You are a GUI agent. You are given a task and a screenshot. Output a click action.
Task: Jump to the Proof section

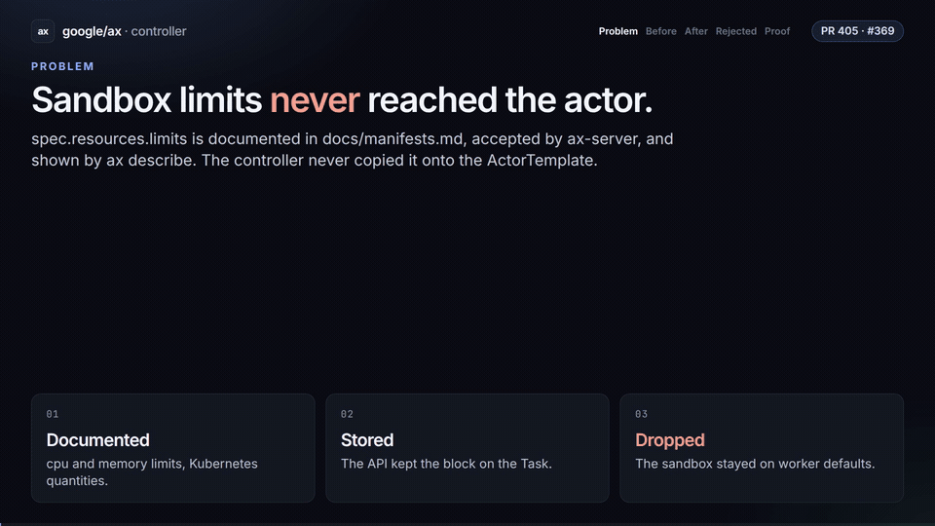[x=777, y=31]
